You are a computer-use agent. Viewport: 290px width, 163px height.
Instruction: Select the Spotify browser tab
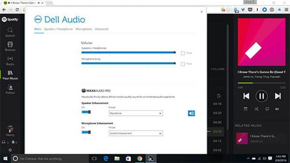(x=24, y=3)
